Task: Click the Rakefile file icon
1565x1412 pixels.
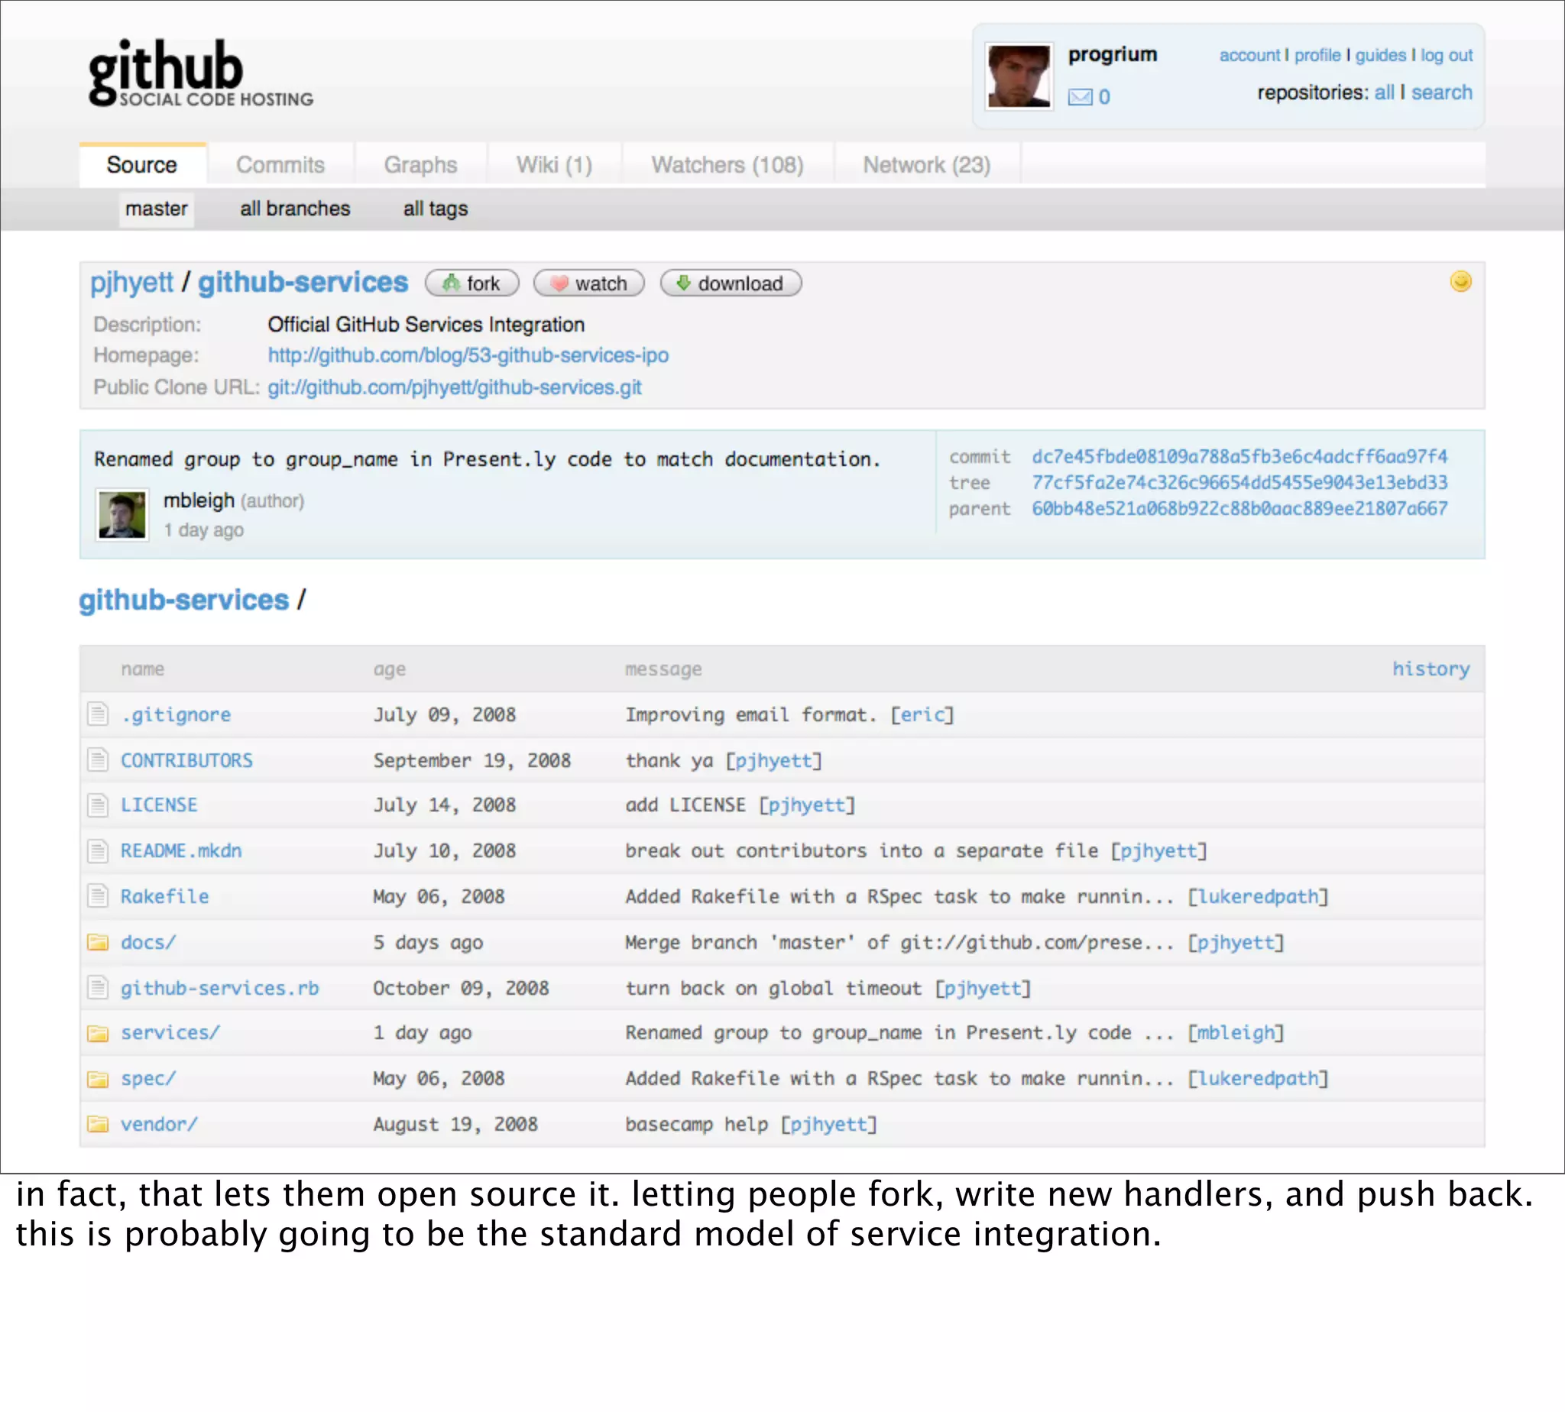Action: 98,896
